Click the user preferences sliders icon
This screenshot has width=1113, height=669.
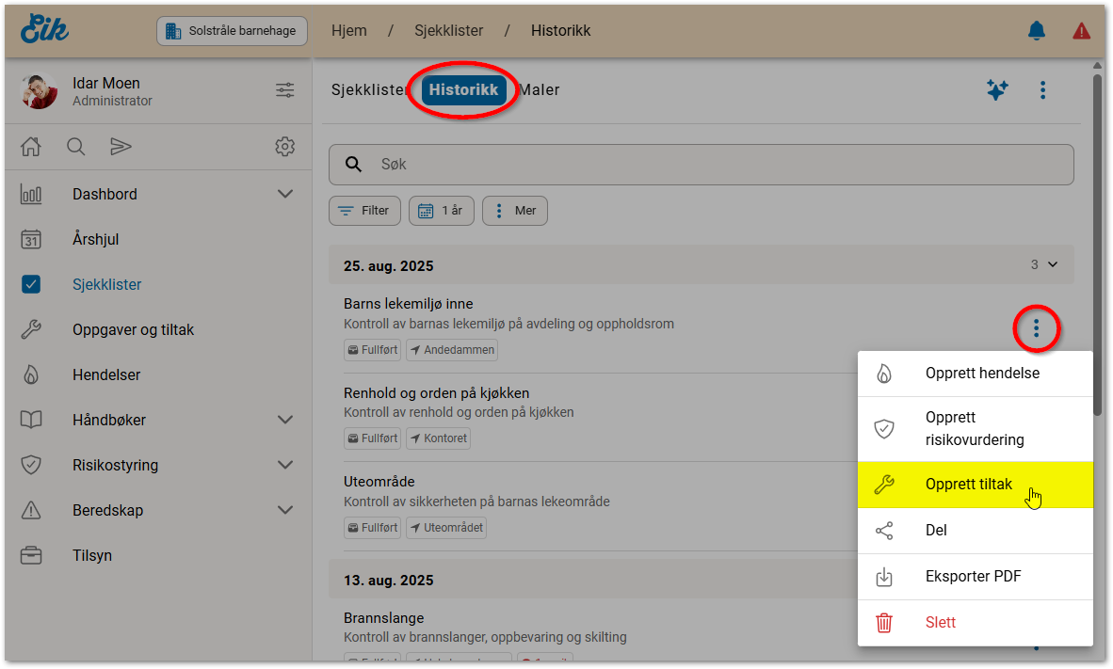(284, 90)
